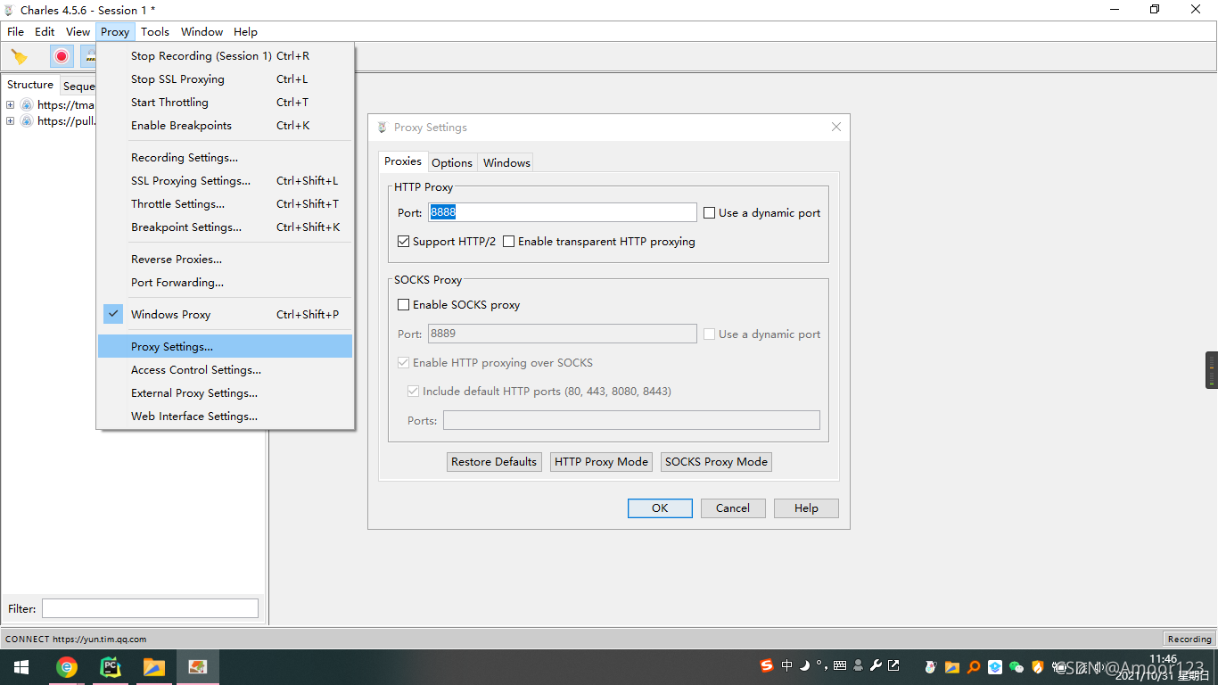This screenshot has height=685, width=1218.
Task: Open the browser icon in the taskbar
Action: point(66,667)
